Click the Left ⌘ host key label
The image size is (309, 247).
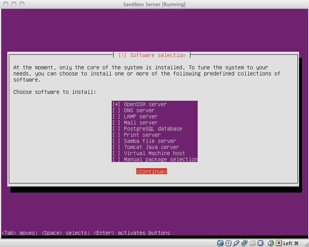click(291, 244)
